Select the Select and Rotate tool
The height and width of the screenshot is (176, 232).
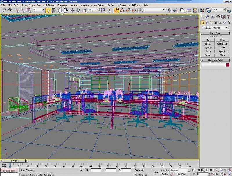(x=78, y=10)
